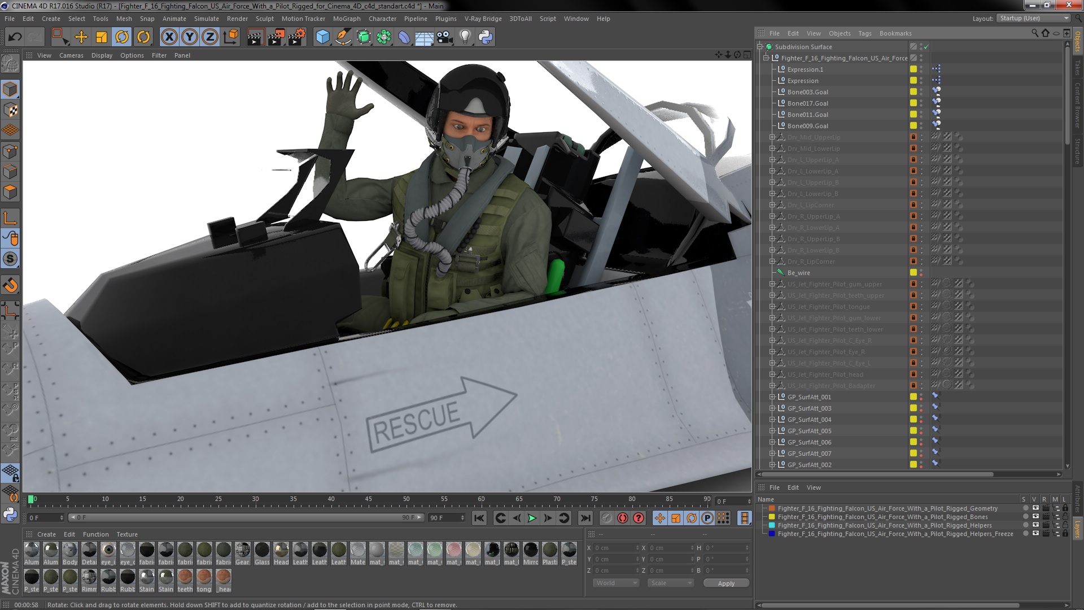
Task: Toggle visibility dots for Expression.1
Action: tap(921, 69)
